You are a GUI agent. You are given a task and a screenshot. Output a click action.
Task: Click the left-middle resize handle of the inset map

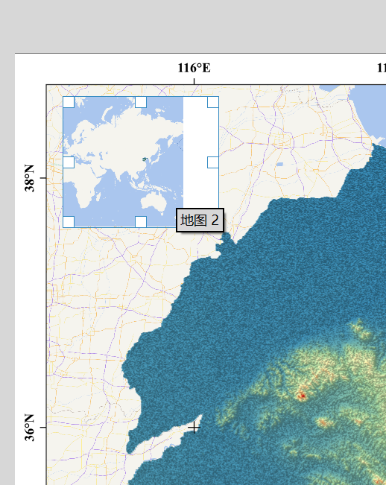pos(69,162)
